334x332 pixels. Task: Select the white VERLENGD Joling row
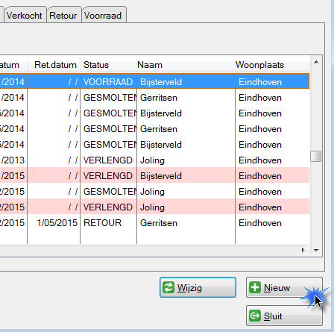point(154,160)
